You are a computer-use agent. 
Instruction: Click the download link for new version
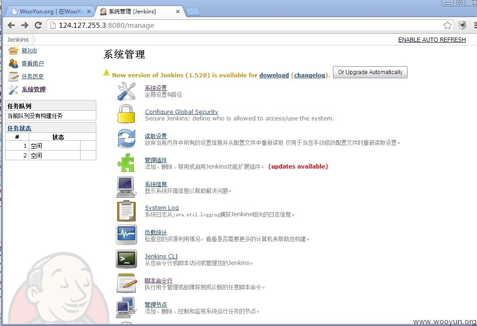(x=274, y=75)
